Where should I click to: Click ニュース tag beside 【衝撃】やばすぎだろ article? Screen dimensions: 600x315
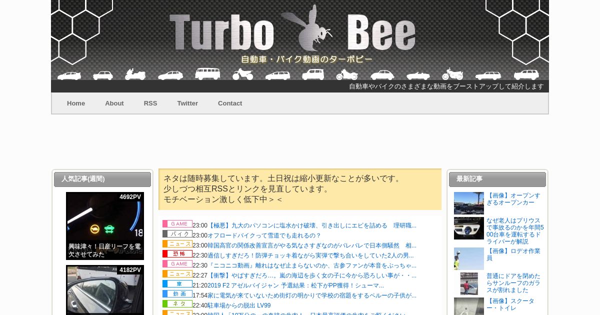177,274
